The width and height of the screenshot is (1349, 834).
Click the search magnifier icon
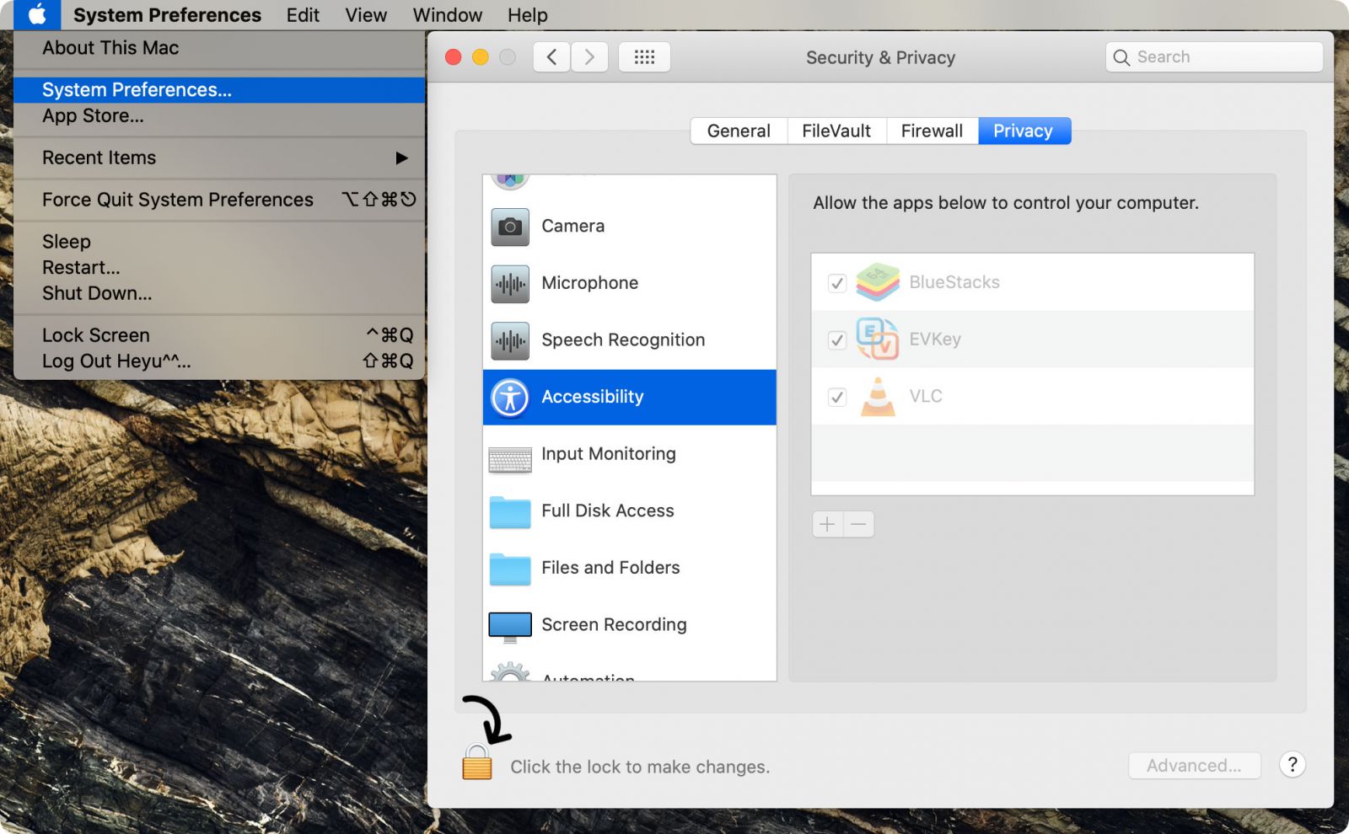point(1121,57)
